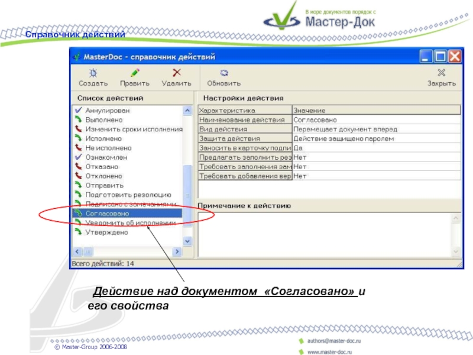The height and width of the screenshot is (355, 473).
Task: Open the www.master-doc.ru link
Action: (x=330, y=352)
